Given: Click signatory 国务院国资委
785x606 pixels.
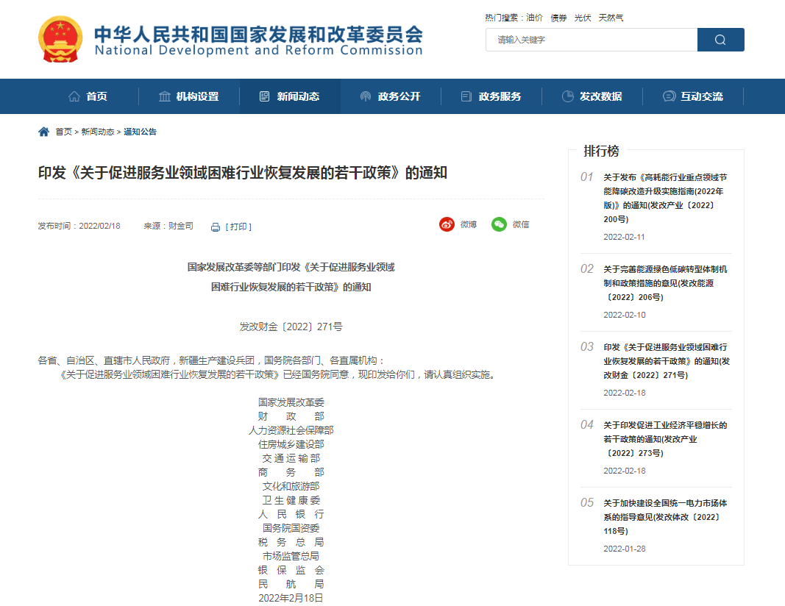Looking at the screenshot, I should [291, 529].
